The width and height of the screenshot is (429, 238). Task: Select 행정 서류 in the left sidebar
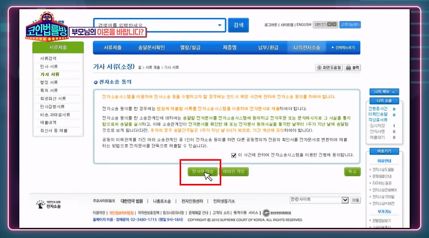(49, 82)
